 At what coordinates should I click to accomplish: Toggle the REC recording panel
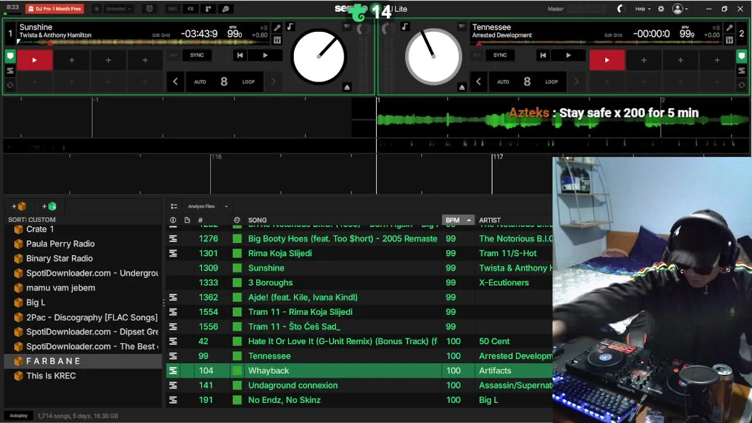point(173,9)
